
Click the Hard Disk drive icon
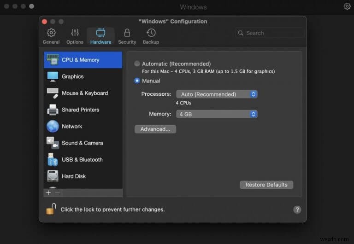[53, 176]
